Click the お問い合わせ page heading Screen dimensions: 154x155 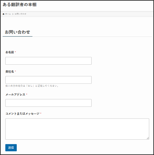(17, 32)
